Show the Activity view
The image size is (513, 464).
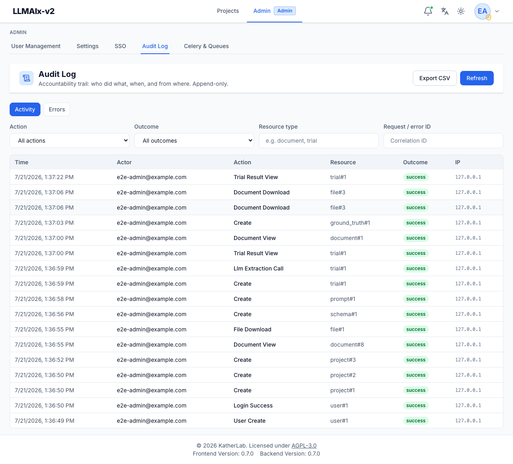25,109
